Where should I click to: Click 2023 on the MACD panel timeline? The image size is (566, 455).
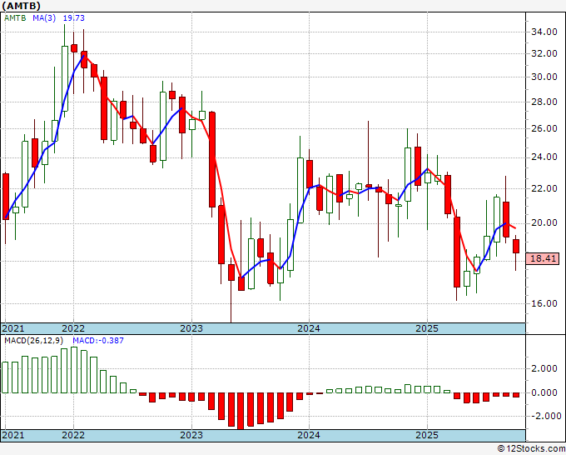pyautogui.click(x=191, y=435)
